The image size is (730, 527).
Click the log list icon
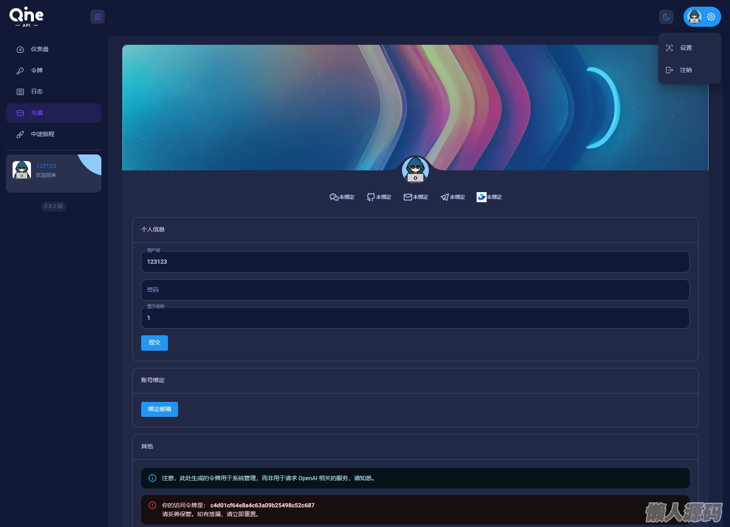[20, 92]
